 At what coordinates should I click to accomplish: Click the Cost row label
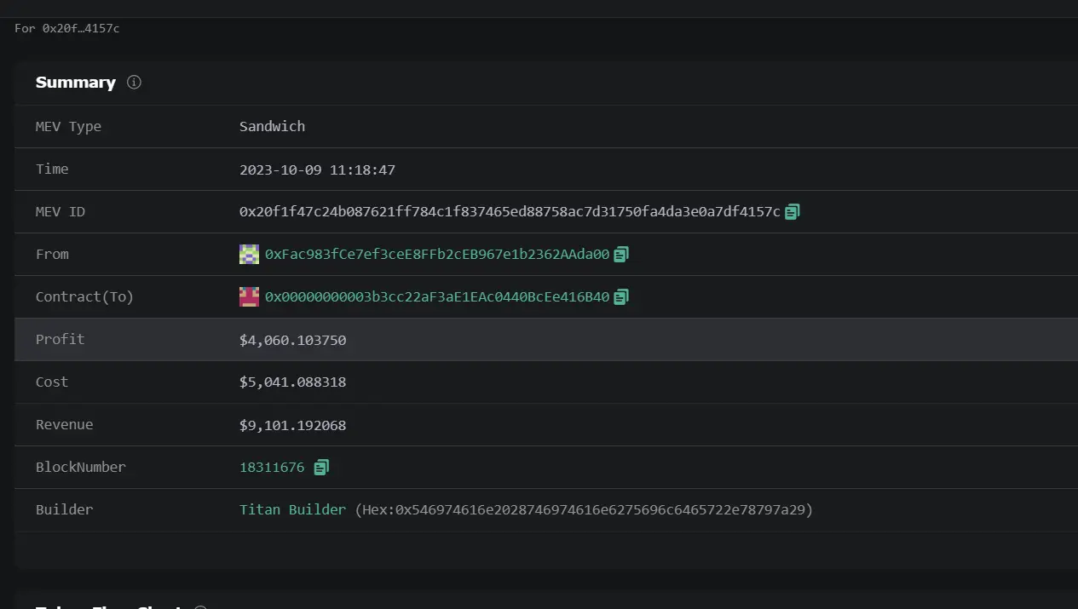[52, 382]
